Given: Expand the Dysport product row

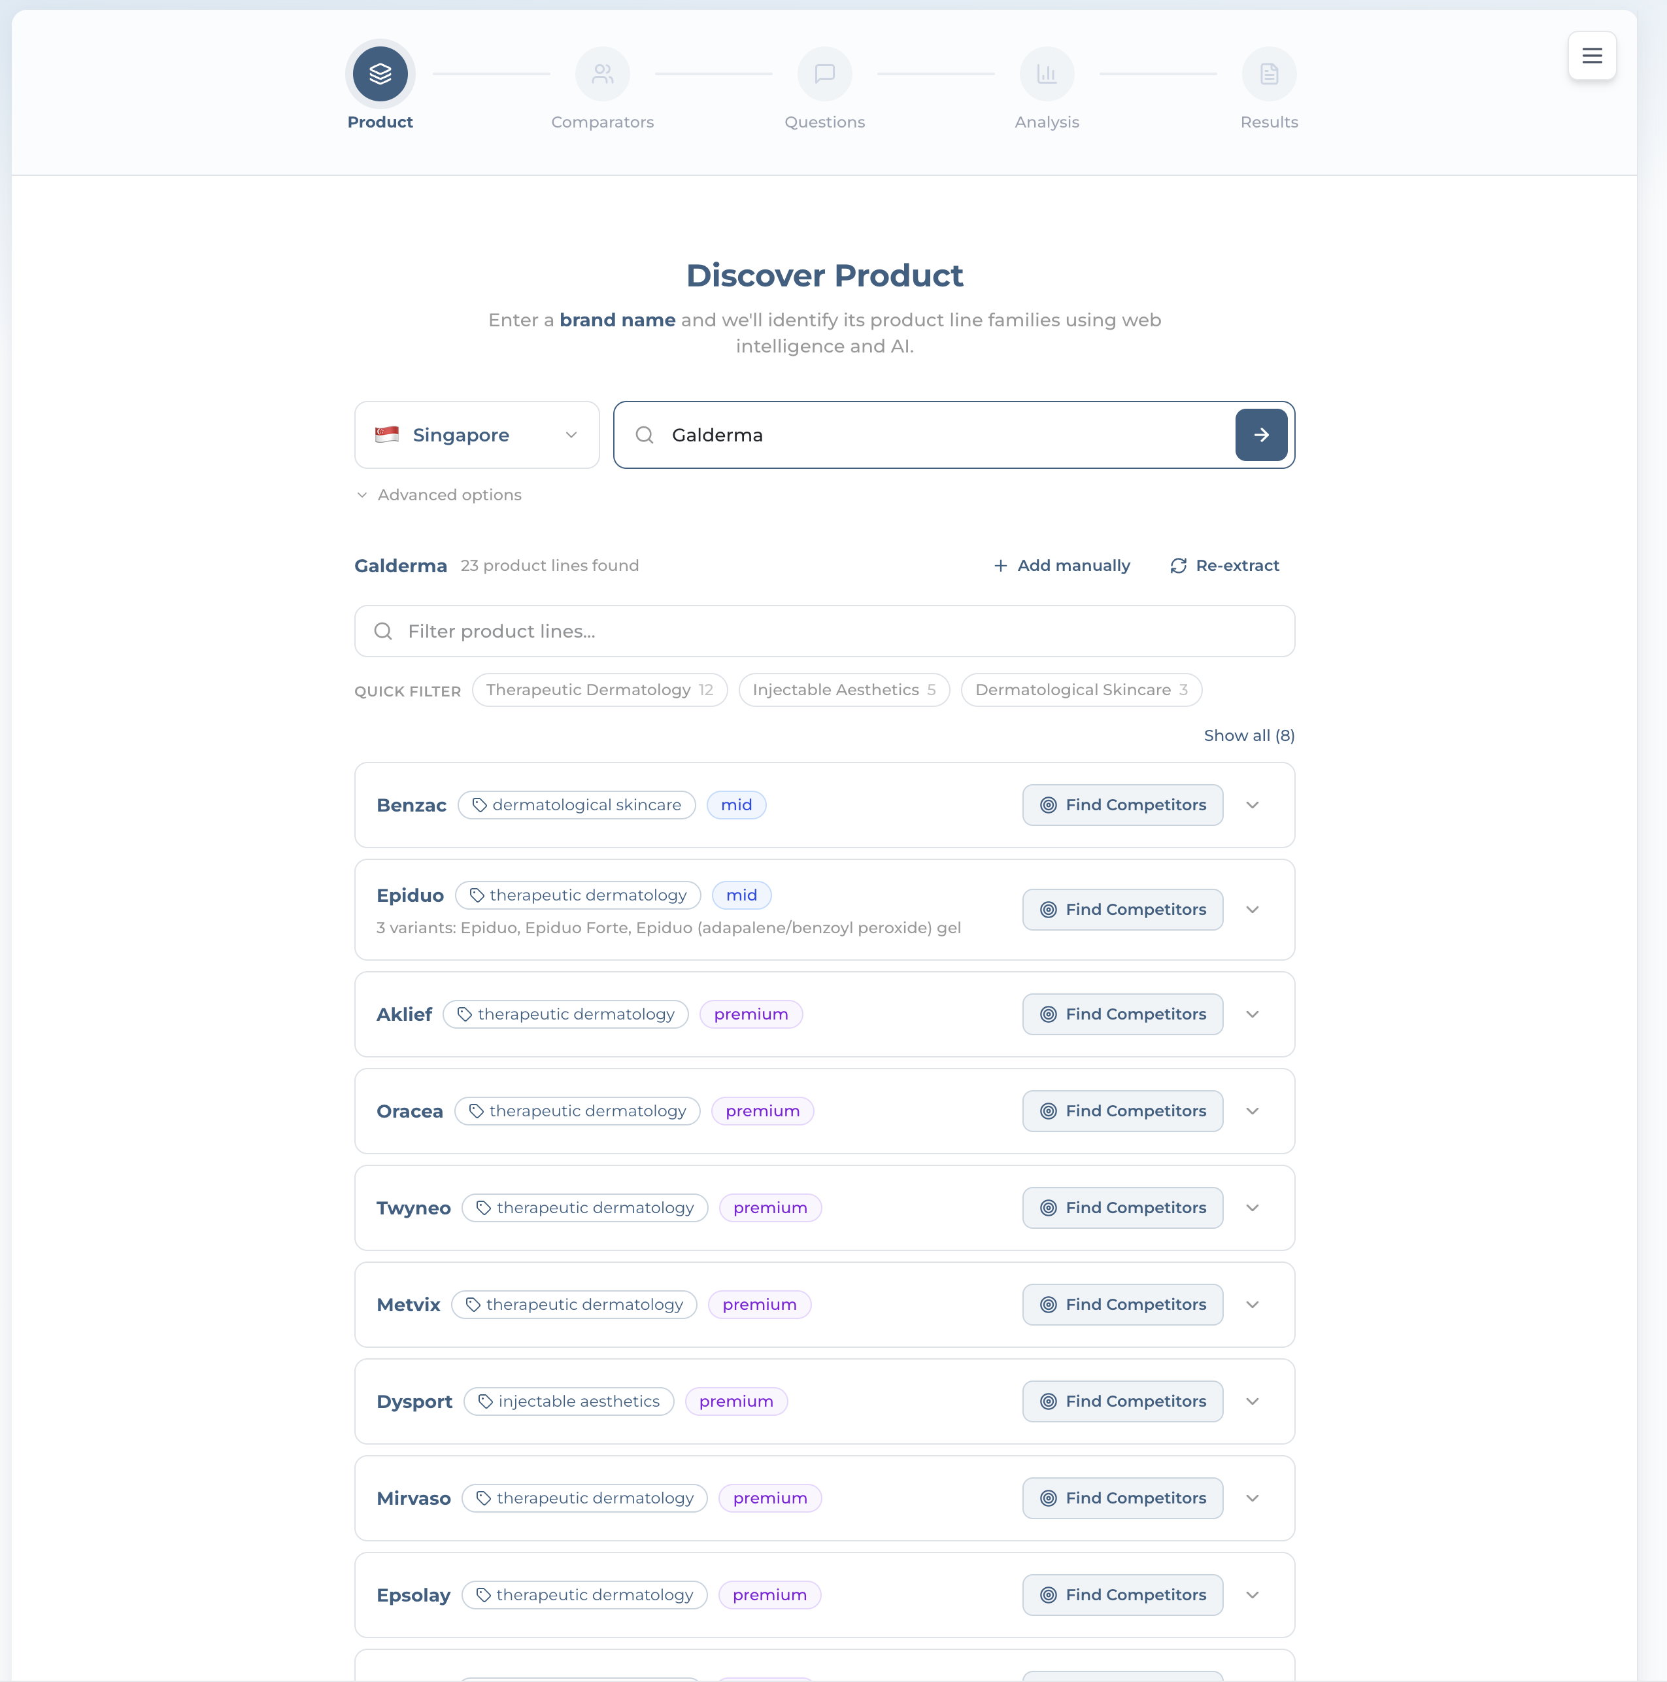Looking at the screenshot, I should (x=1252, y=1401).
